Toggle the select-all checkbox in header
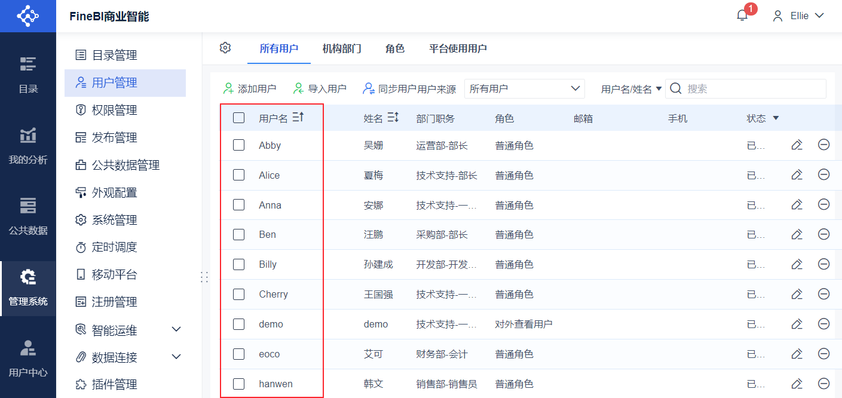This screenshot has width=842, height=398. (x=239, y=118)
